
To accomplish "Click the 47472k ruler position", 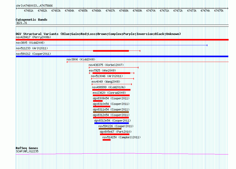I will [178, 11].
